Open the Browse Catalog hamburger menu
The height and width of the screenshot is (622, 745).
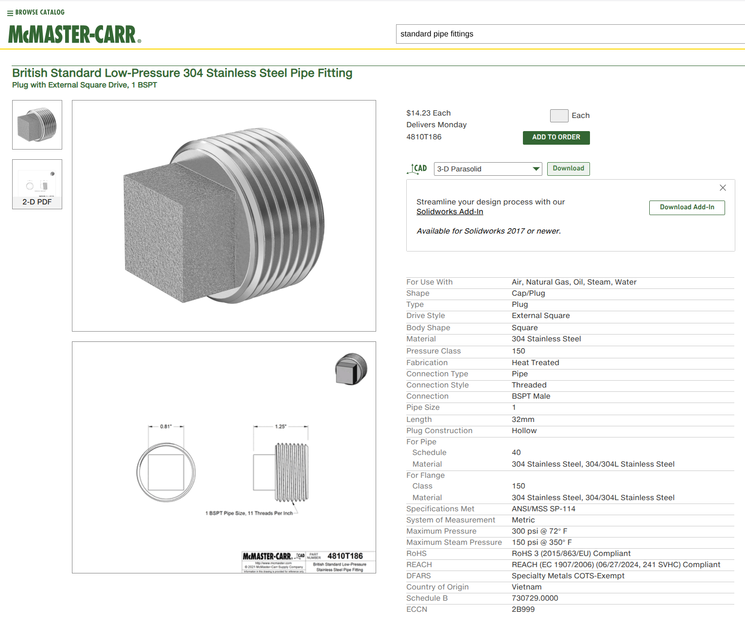(10, 13)
